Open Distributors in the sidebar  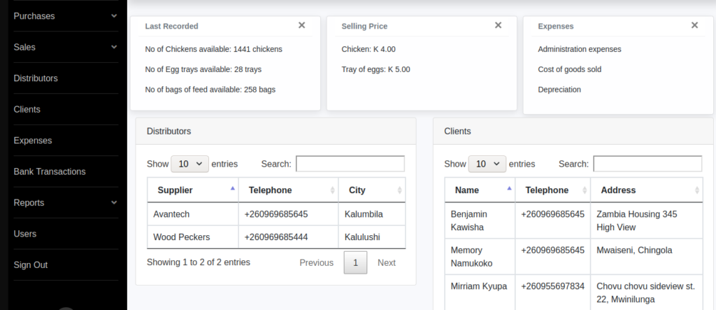click(36, 78)
